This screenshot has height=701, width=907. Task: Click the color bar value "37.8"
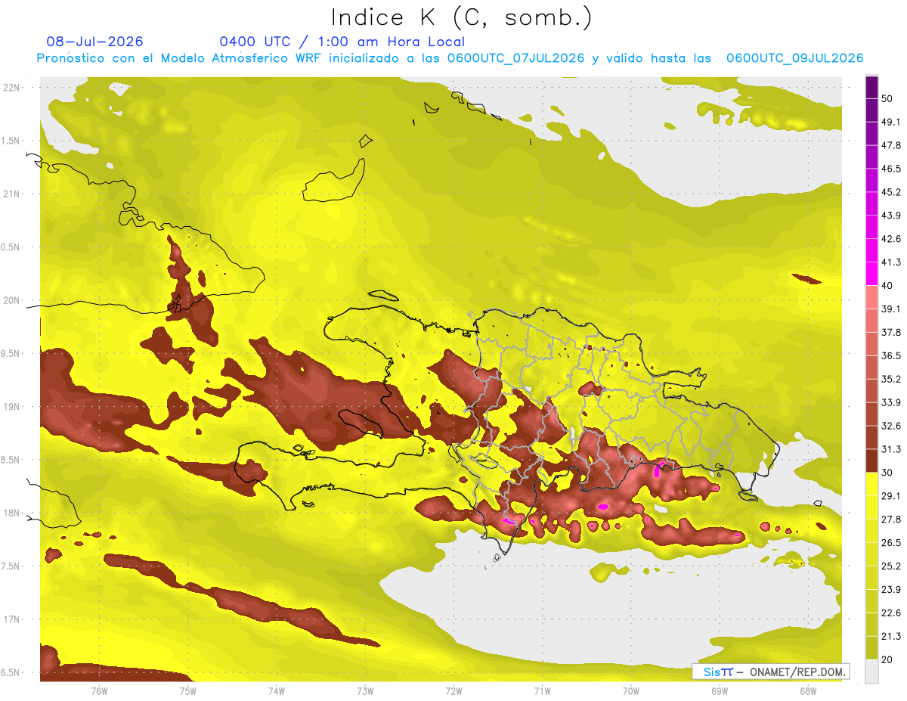pyautogui.click(x=891, y=332)
